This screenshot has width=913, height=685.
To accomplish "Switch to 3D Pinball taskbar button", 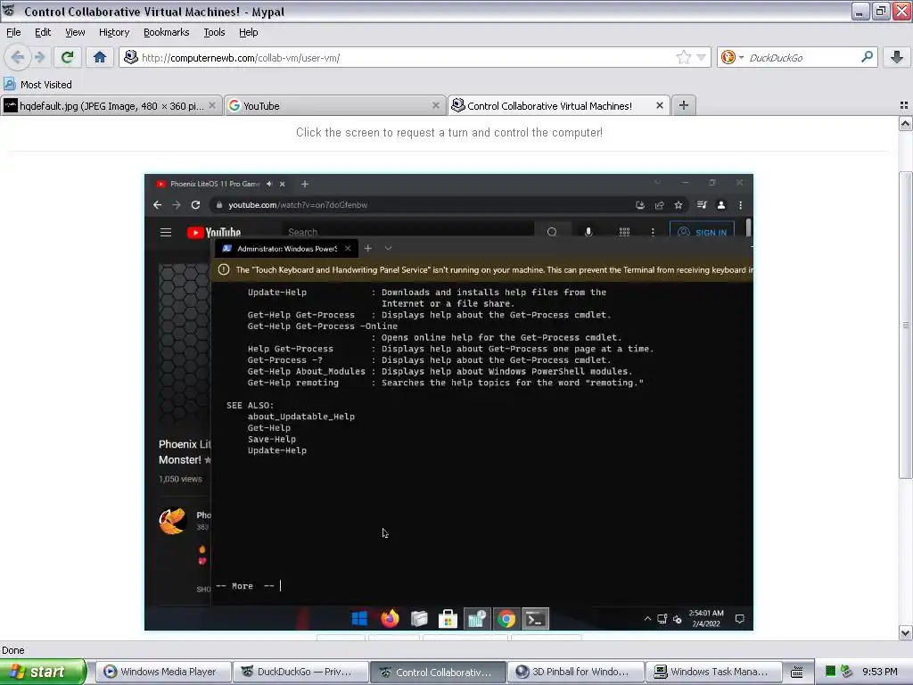I will (x=576, y=672).
